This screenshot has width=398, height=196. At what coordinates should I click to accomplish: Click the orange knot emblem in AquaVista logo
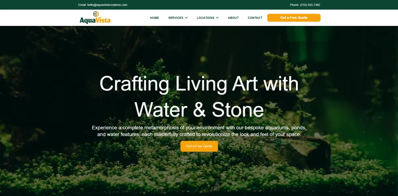(96, 14)
